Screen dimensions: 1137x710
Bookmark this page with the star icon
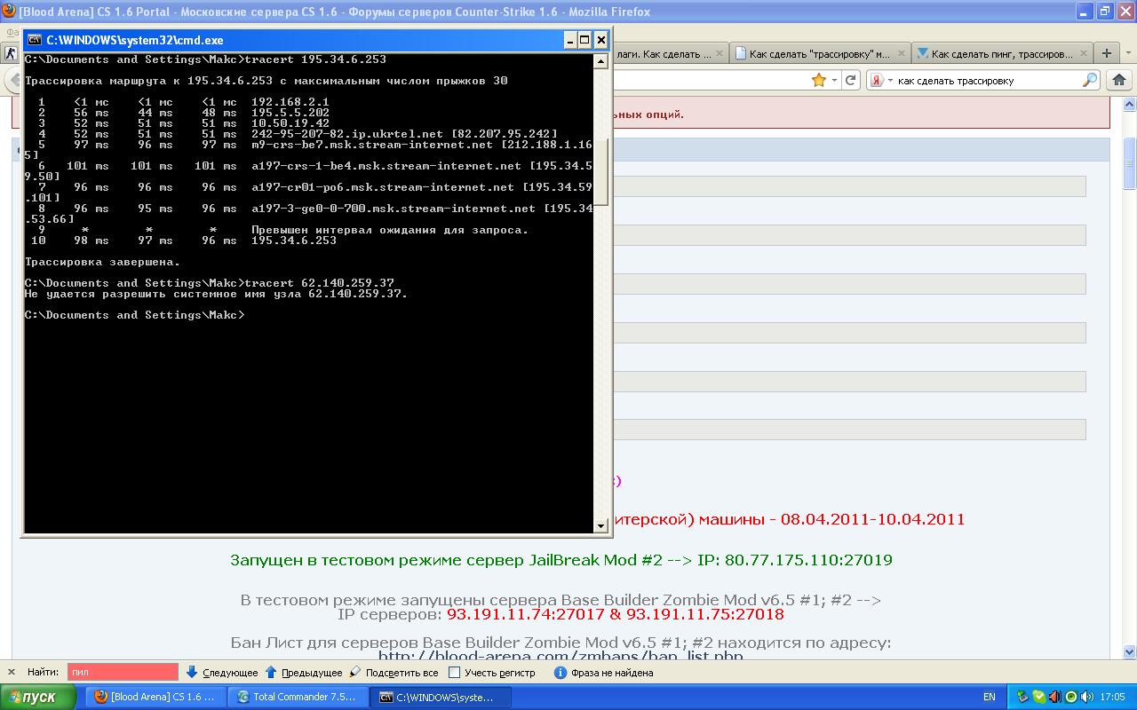point(819,80)
